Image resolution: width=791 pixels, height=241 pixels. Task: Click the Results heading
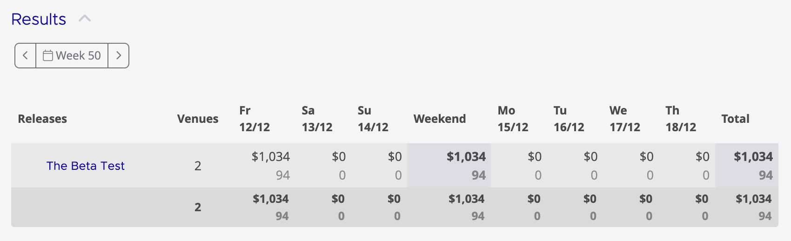coord(39,19)
